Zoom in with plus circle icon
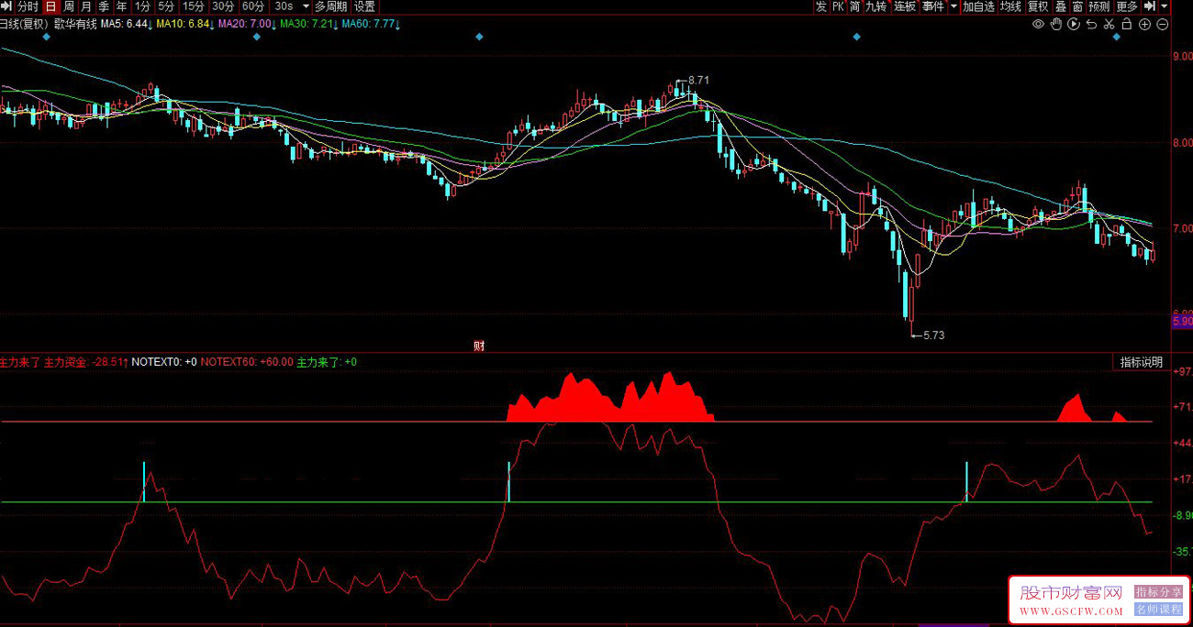Screen dimensions: 1193x627 tap(1144, 25)
